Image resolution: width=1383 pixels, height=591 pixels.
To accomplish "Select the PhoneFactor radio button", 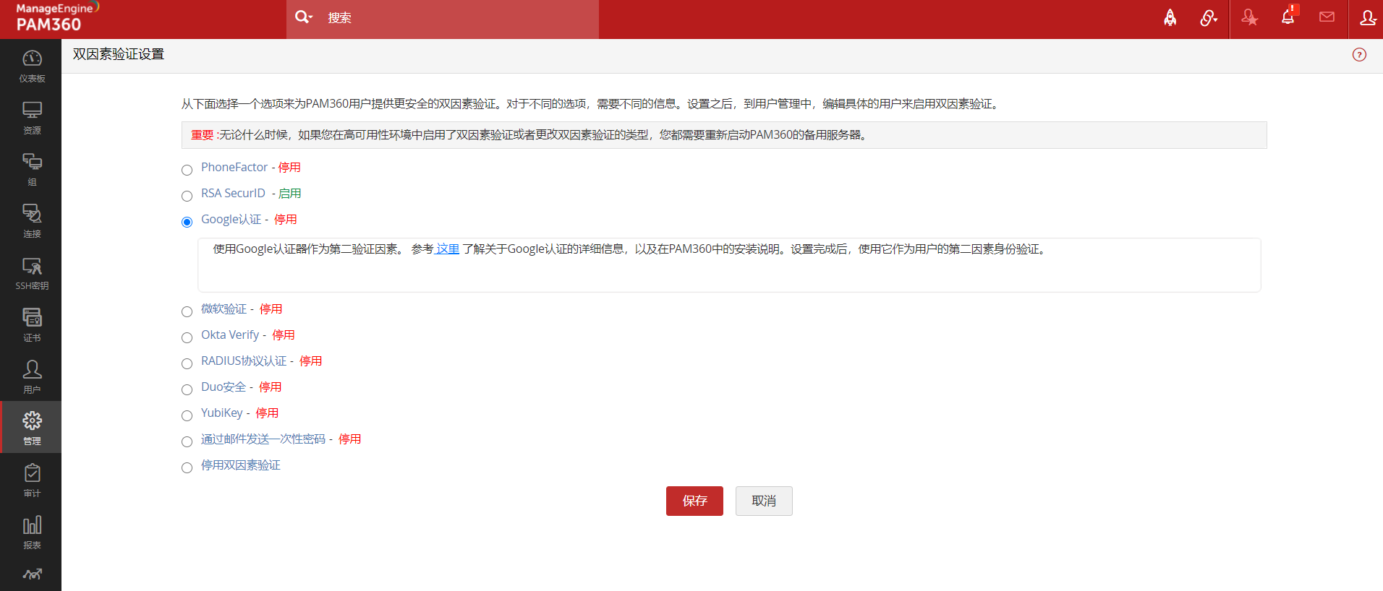I will (187, 170).
